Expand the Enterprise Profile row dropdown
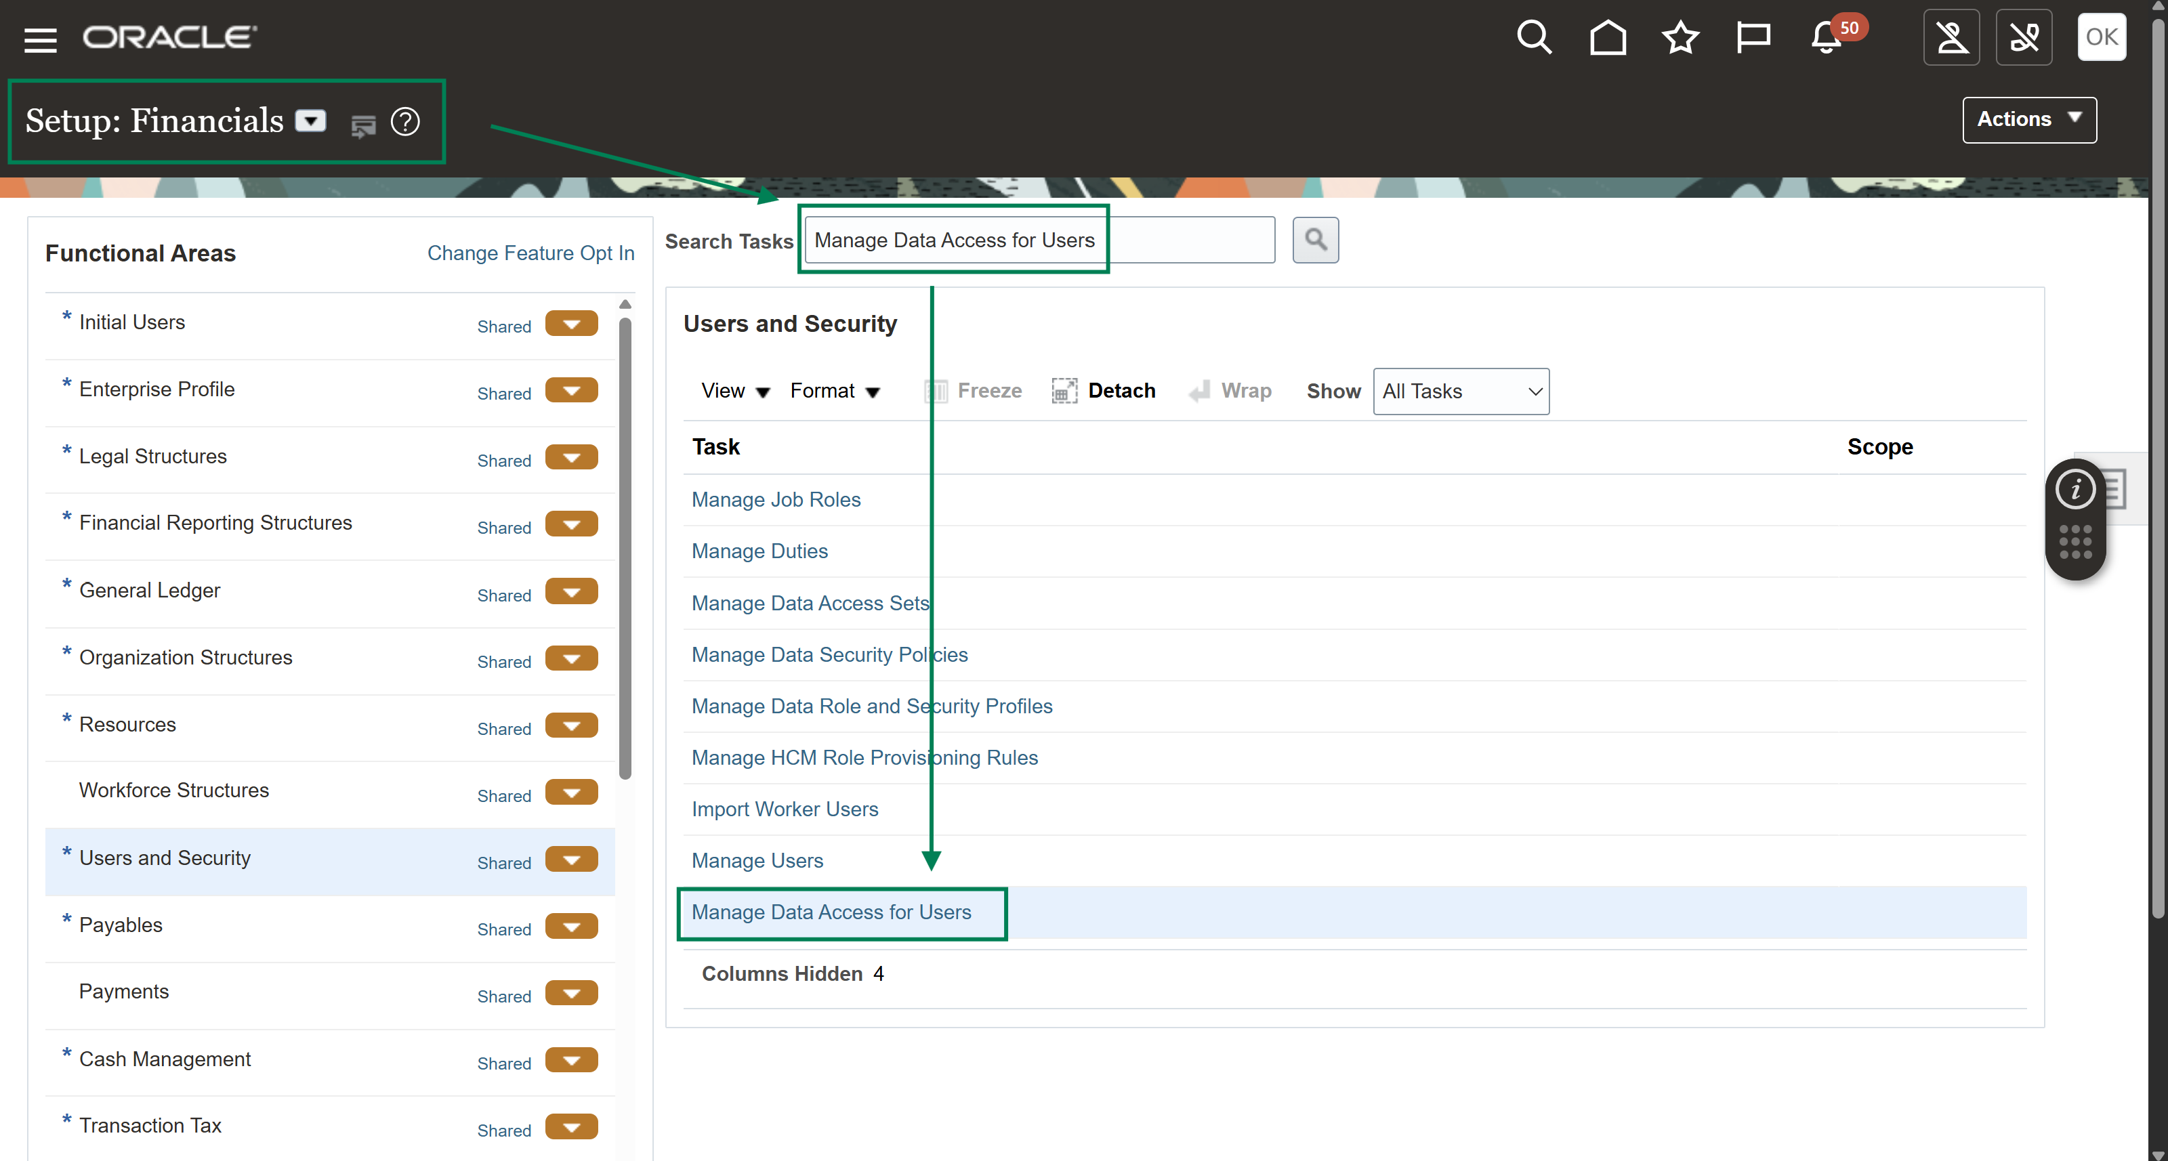The width and height of the screenshot is (2168, 1161). coord(571,390)
